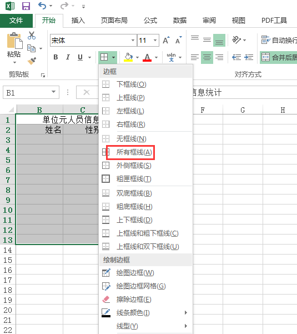The height and width of the screenshot is (334, 297).
Task: Click the Increase Font Size icon
Action: point(166,40)
